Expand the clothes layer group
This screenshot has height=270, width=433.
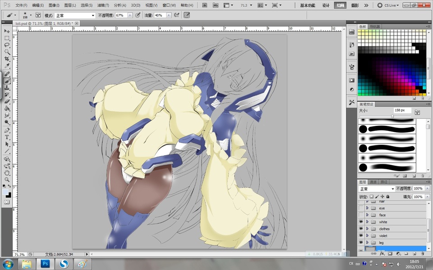(367, 229)
